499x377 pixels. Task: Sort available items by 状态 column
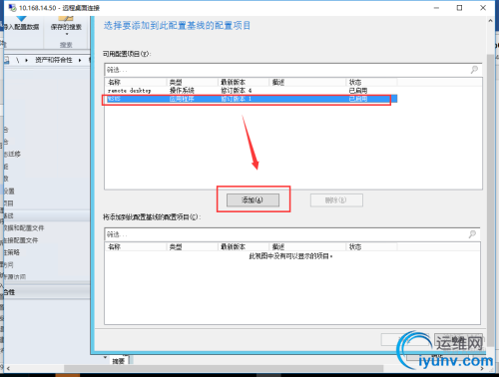click(x=371, y=82)
